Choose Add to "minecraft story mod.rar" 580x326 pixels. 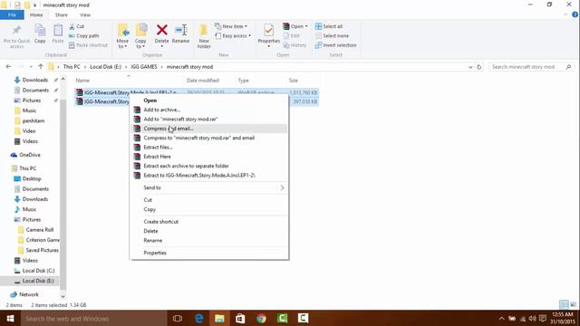point(209,119)
